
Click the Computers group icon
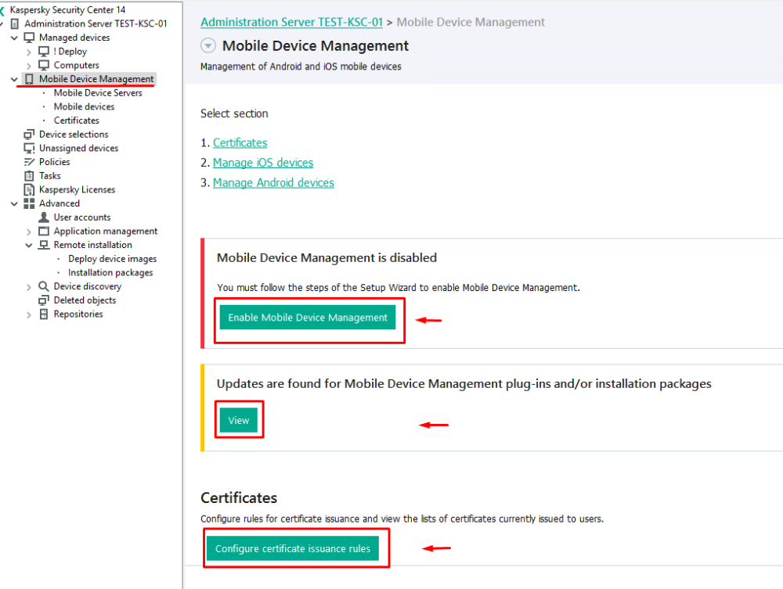[x=44, y=66]
